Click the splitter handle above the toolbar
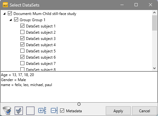 (79, 104)
